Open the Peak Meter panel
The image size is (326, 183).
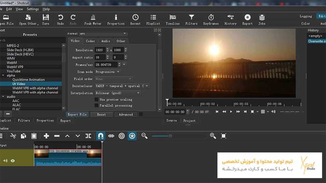[x=93, y=20]
